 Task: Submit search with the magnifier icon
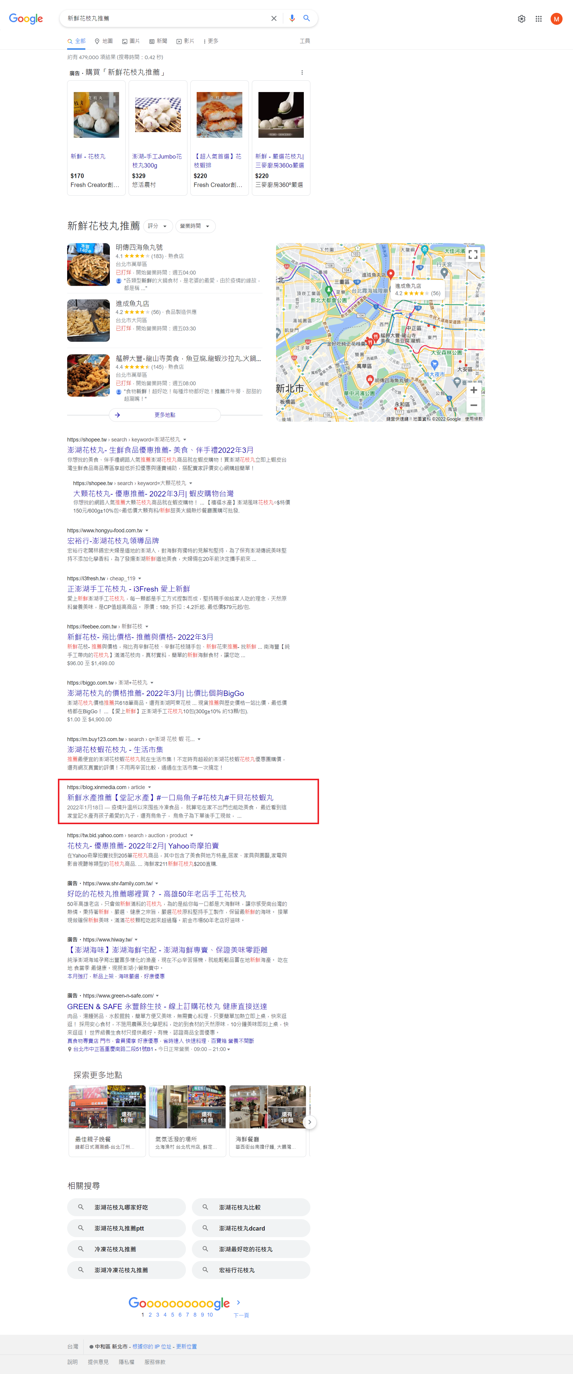click(307, 18)
